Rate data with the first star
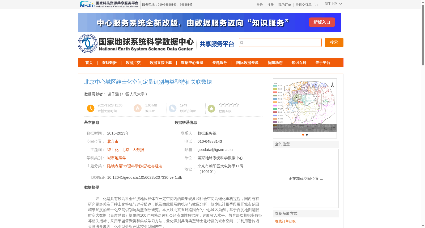The height and width of the screenshot is (228, 425). click(x=221, y=105)
